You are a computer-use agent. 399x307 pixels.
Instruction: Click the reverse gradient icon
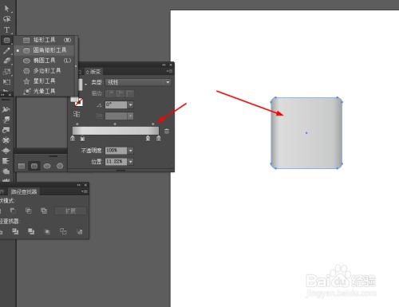tap(77, 114)
